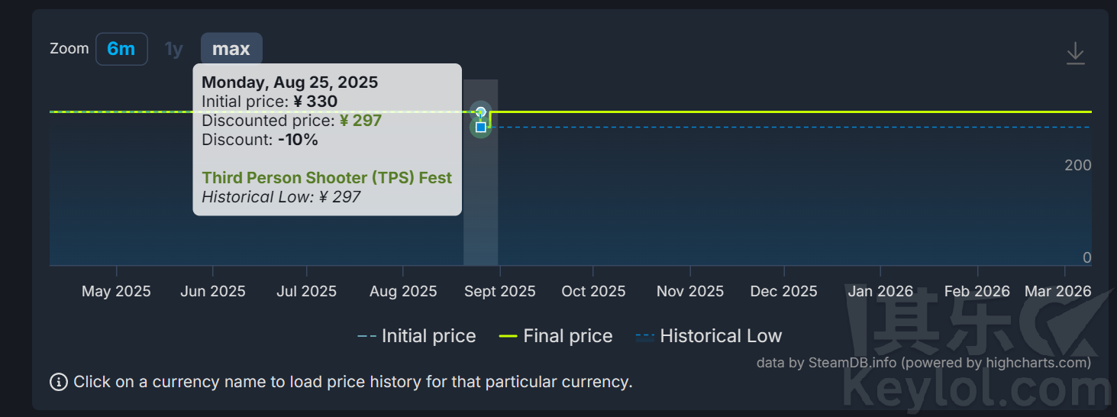Set zoom range to 1y
Image resolution: width=1117 pixels, height=417 pixels.
174,49
